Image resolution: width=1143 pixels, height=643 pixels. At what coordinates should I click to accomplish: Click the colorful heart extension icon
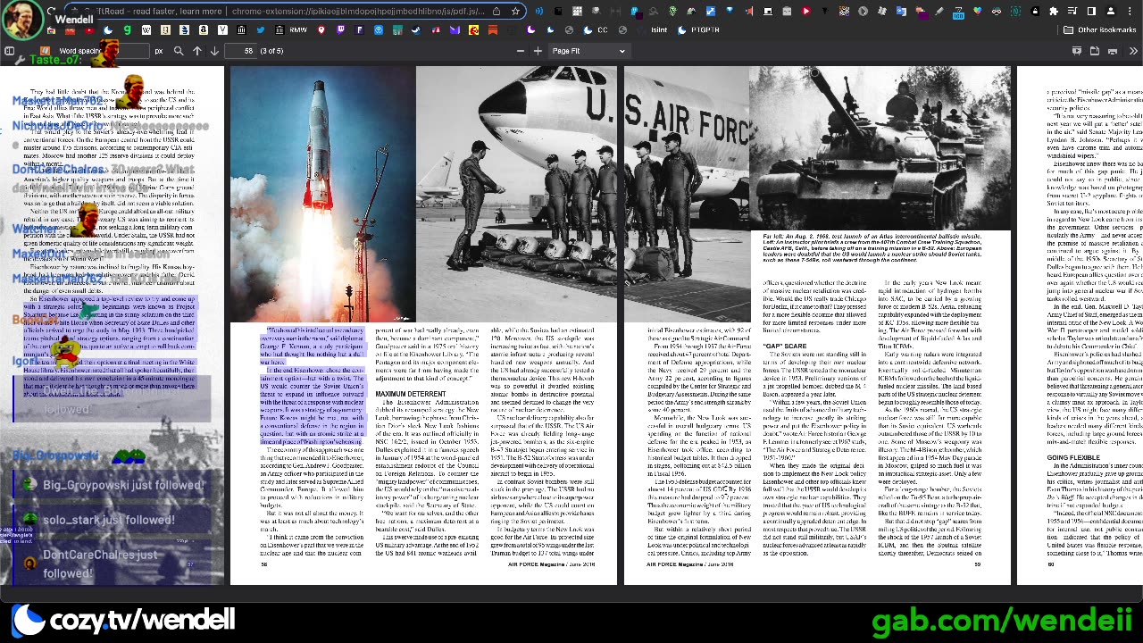[977, 12]
